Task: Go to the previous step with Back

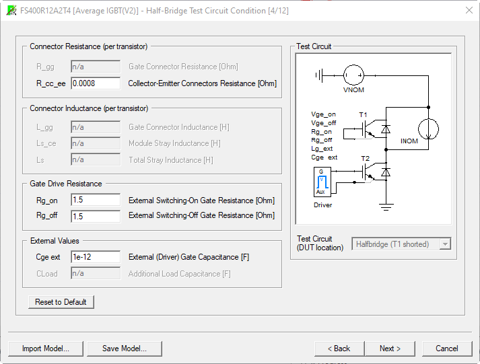Action: tap(339, 349)
